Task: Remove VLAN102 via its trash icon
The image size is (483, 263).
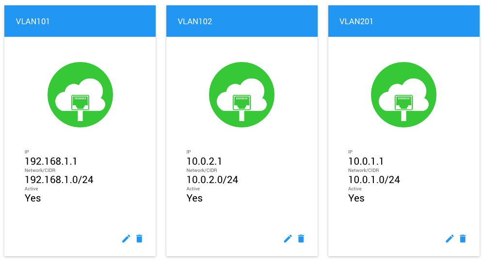Action: pyautogui.click(x=301, y=239)
